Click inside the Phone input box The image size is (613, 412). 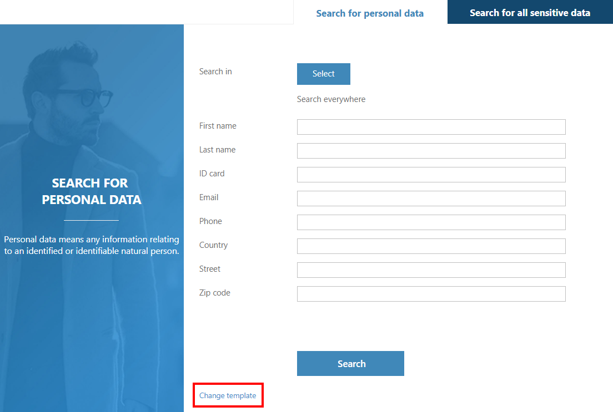[x=431, y=222]
